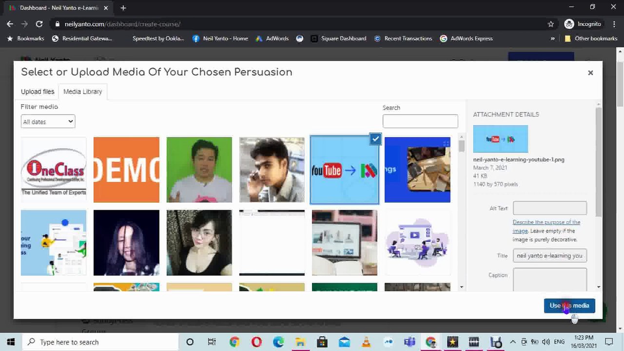The height and width of the screenshot is (351, 624).
Task: Open the volume control in system tray
Action: [546, 342]
